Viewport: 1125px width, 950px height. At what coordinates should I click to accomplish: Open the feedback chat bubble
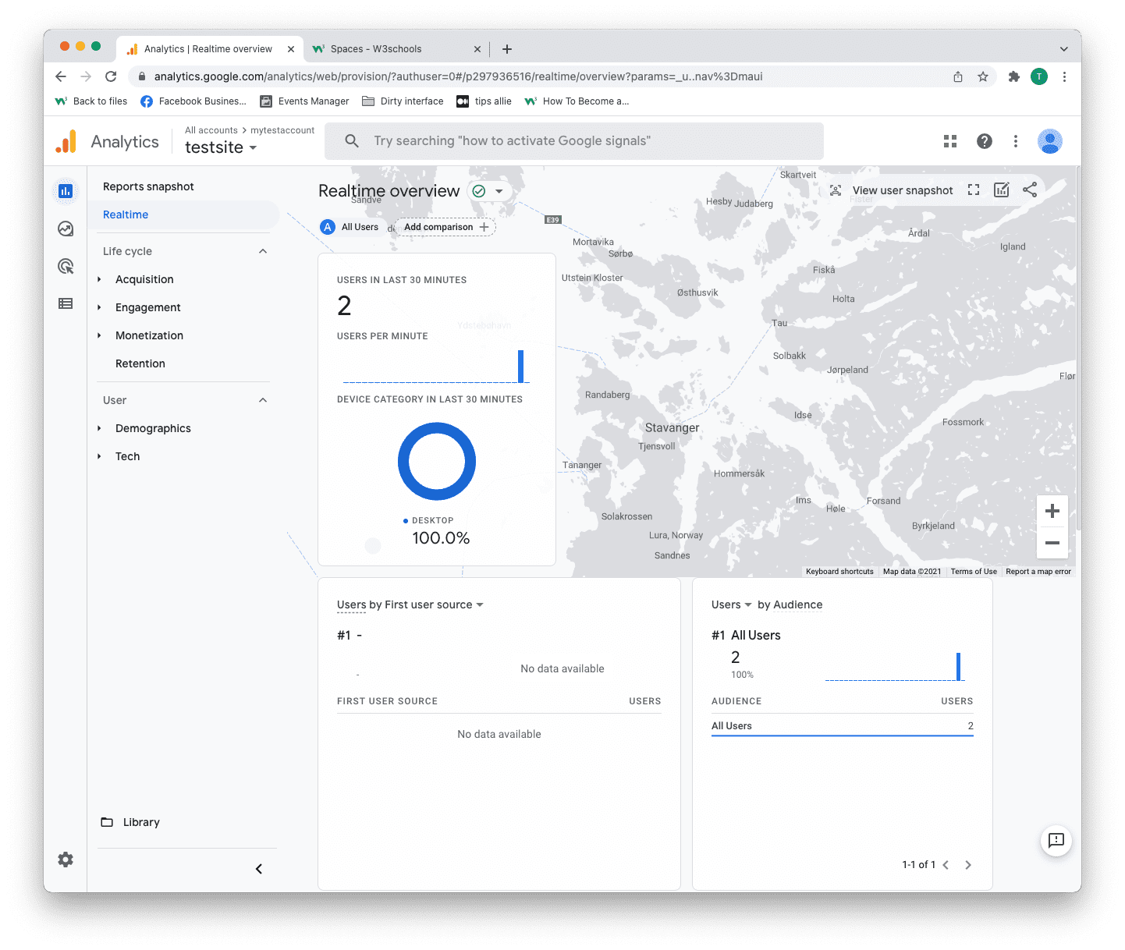1056,841
